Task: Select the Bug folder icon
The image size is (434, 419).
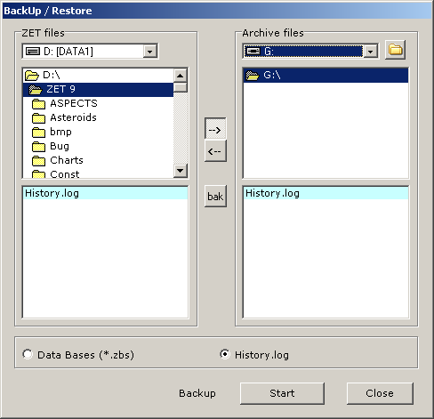Action: pos(38,147)
